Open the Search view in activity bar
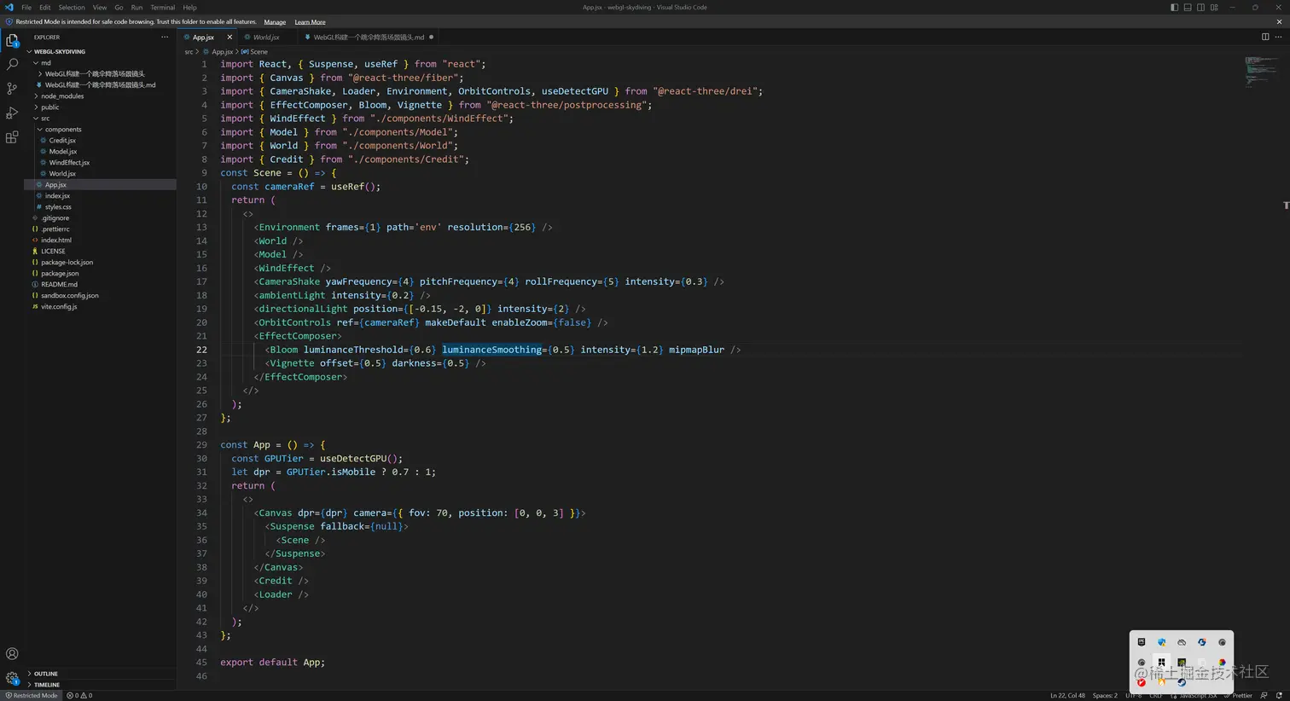The image size is (1290, 701). pos(12,64)
